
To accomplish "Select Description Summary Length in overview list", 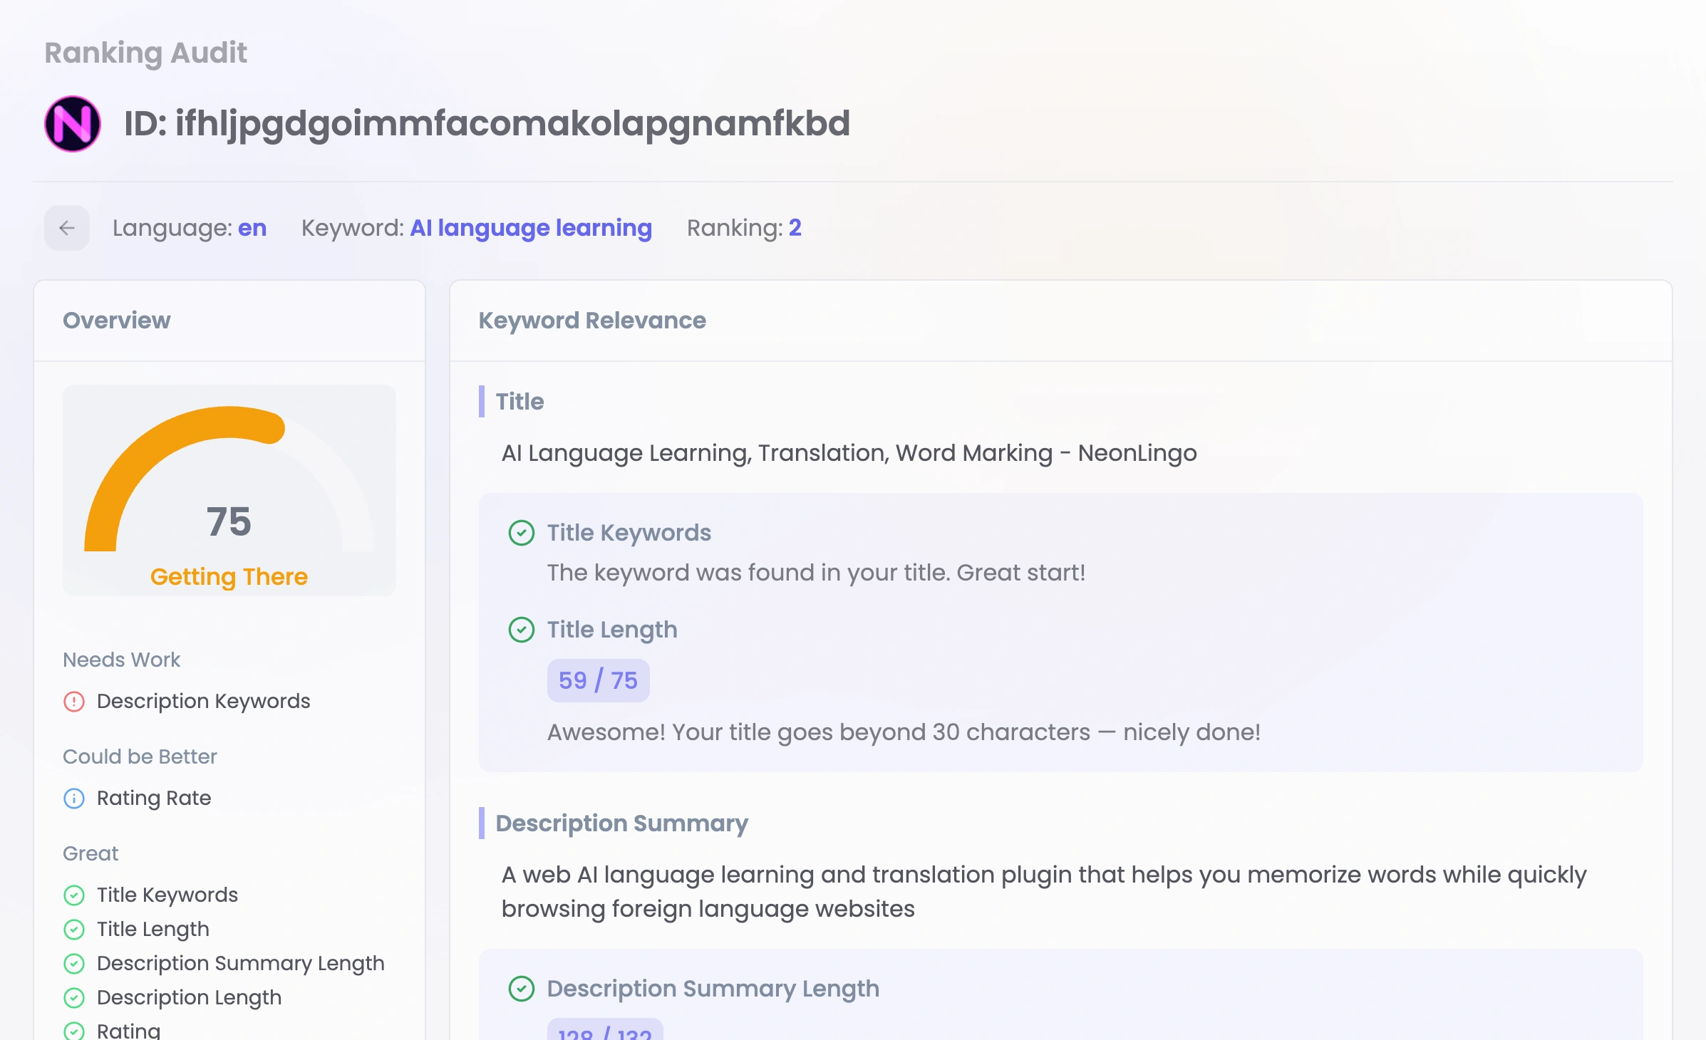I will (241, 964).
